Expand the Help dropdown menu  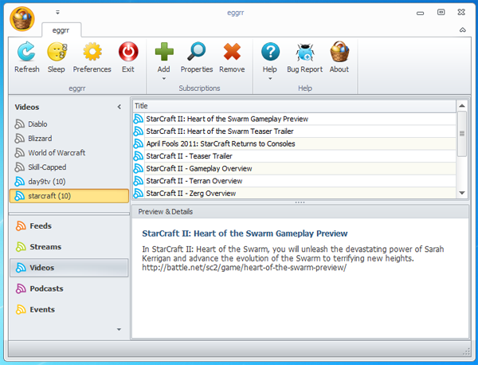(x=270, y=78)
